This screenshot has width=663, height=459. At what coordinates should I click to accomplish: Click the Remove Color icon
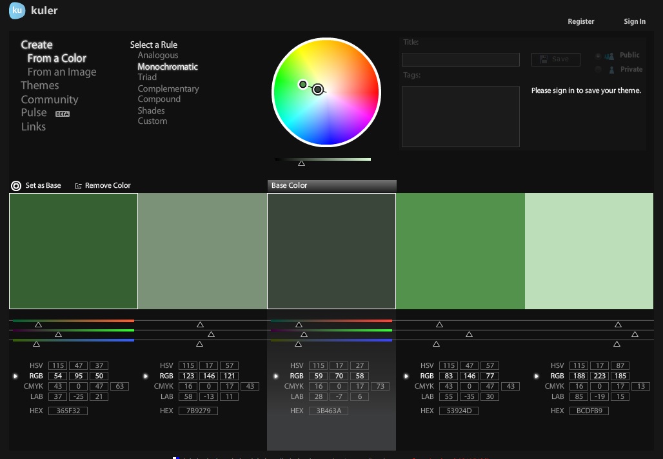click(x=78, y=185)
